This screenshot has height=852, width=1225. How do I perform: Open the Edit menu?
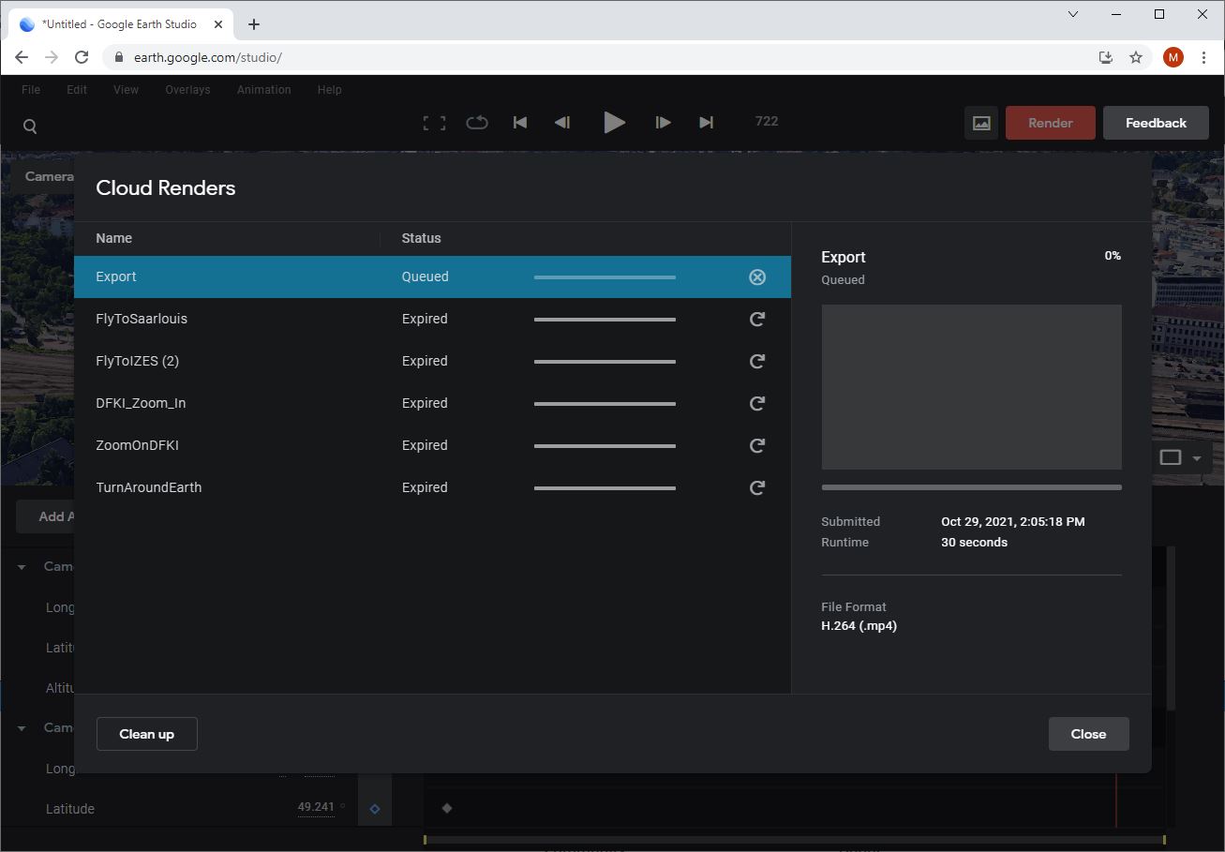[77, 90]
